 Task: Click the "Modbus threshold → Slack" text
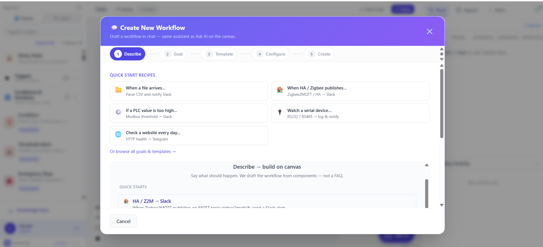point(149,117)
